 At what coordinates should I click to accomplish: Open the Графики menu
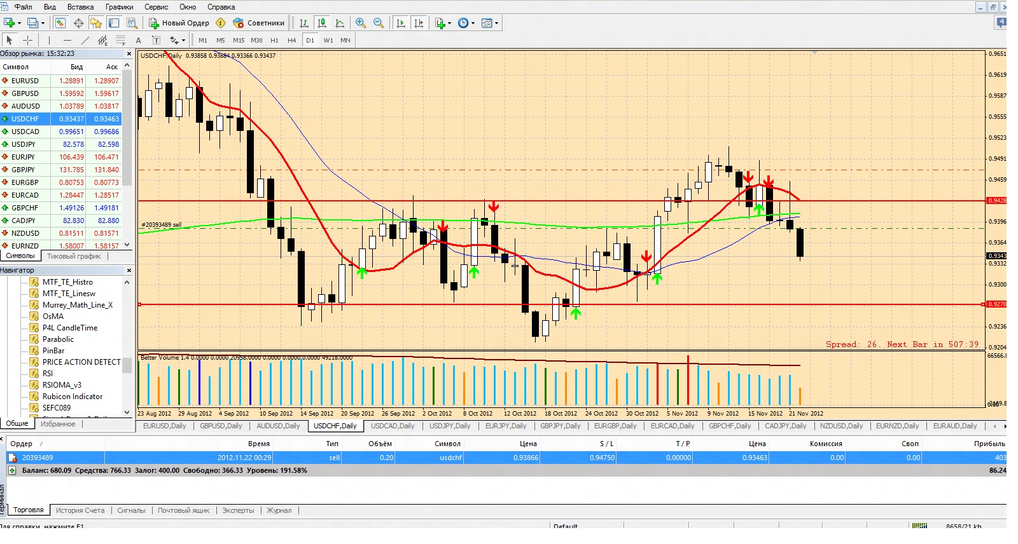(120, 7)
